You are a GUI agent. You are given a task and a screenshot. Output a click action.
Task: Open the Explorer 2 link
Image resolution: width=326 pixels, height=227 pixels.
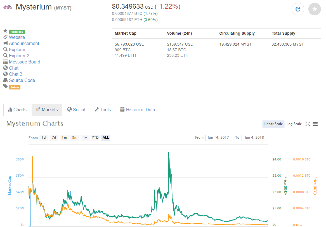tap(19, 56)
